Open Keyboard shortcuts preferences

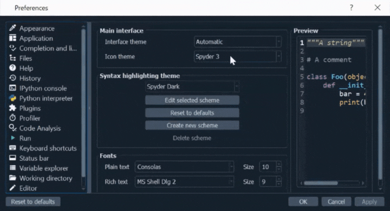coord(48,148)
